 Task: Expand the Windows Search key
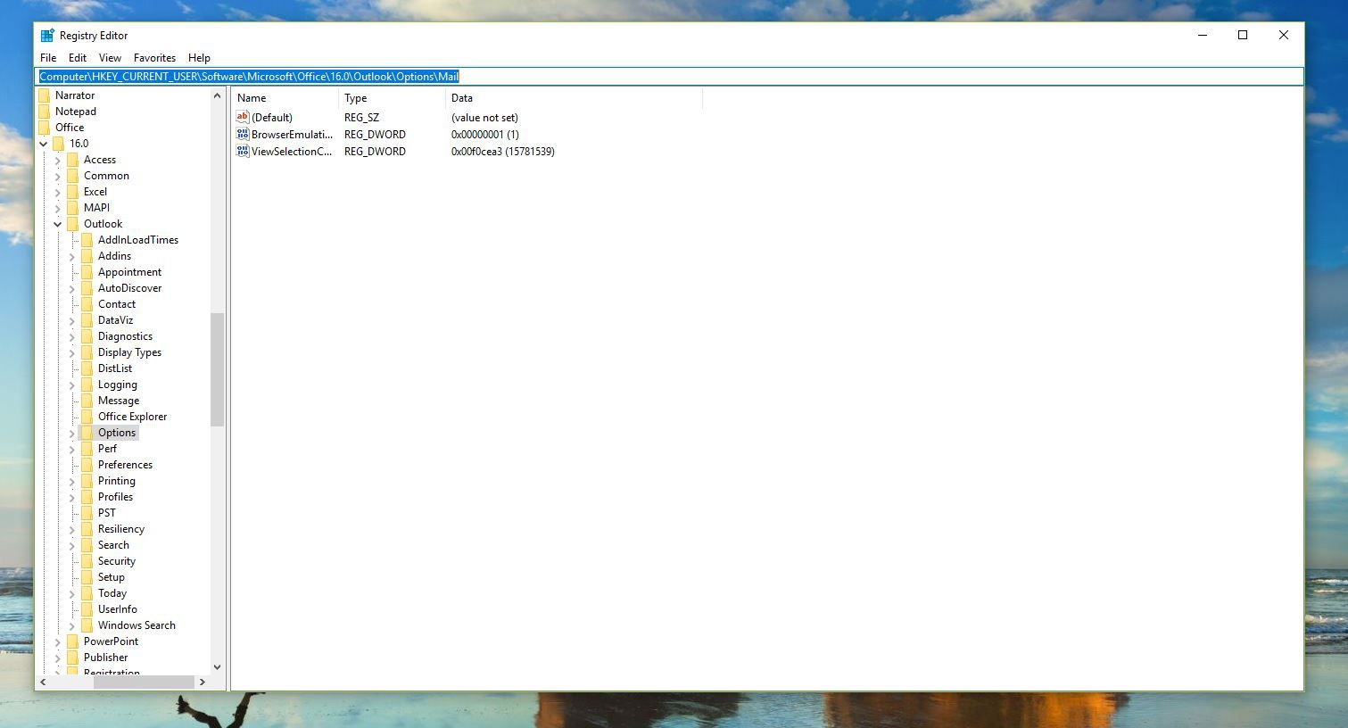(x=72, y=625)
